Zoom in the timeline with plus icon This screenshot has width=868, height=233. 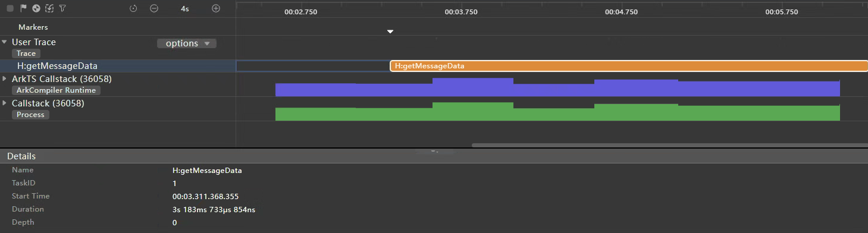216,9
